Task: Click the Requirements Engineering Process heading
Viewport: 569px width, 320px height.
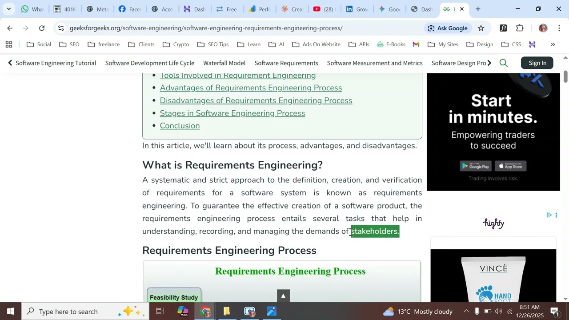Action: 229,250
